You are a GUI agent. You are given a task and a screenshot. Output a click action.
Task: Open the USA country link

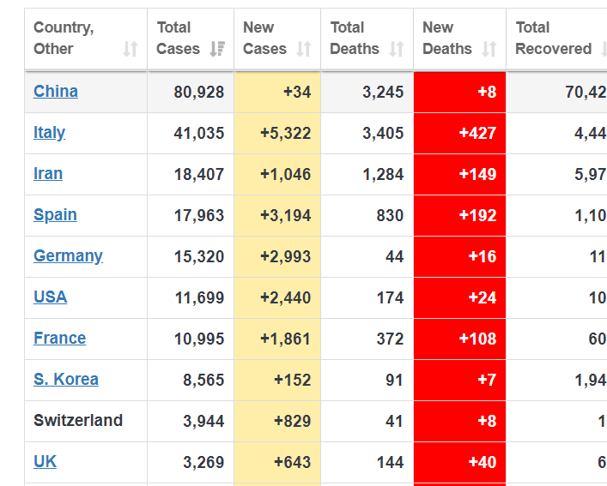51,297
